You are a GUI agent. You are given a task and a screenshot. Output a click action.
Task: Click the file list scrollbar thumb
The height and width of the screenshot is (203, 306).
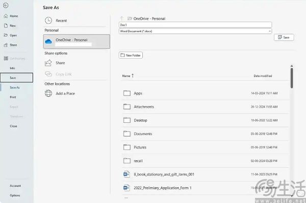pos(292,78)
